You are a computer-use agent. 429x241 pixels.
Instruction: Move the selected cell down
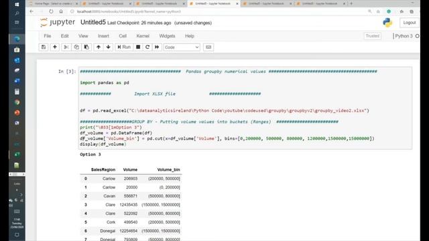pyautogui.click(x=109, y=47)
